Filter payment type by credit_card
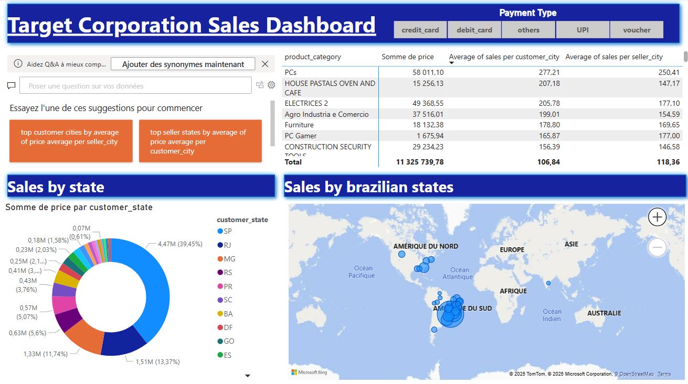Image resolution: width=688 pixels, height=384 pixels. pyautogui.click(x=420, y=30)
